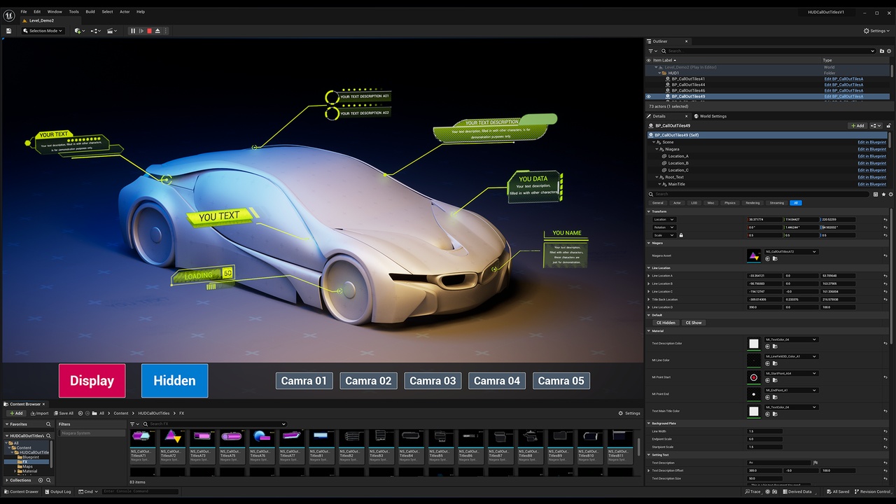Click the Text Description Color white swatch
Image resolution: width=896 pixels, height=504 pixels.
coord(754,344)
